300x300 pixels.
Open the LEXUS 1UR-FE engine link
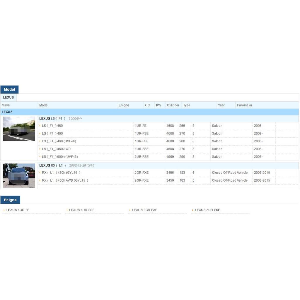[18, 210]
